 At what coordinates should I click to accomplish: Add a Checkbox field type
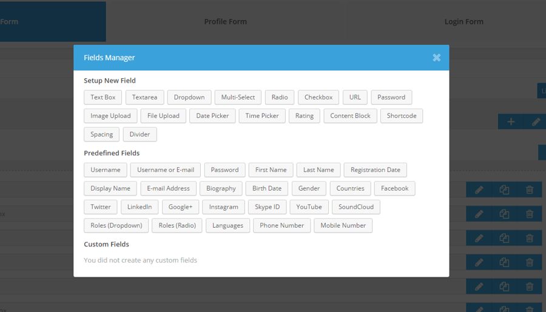point(318,98)
